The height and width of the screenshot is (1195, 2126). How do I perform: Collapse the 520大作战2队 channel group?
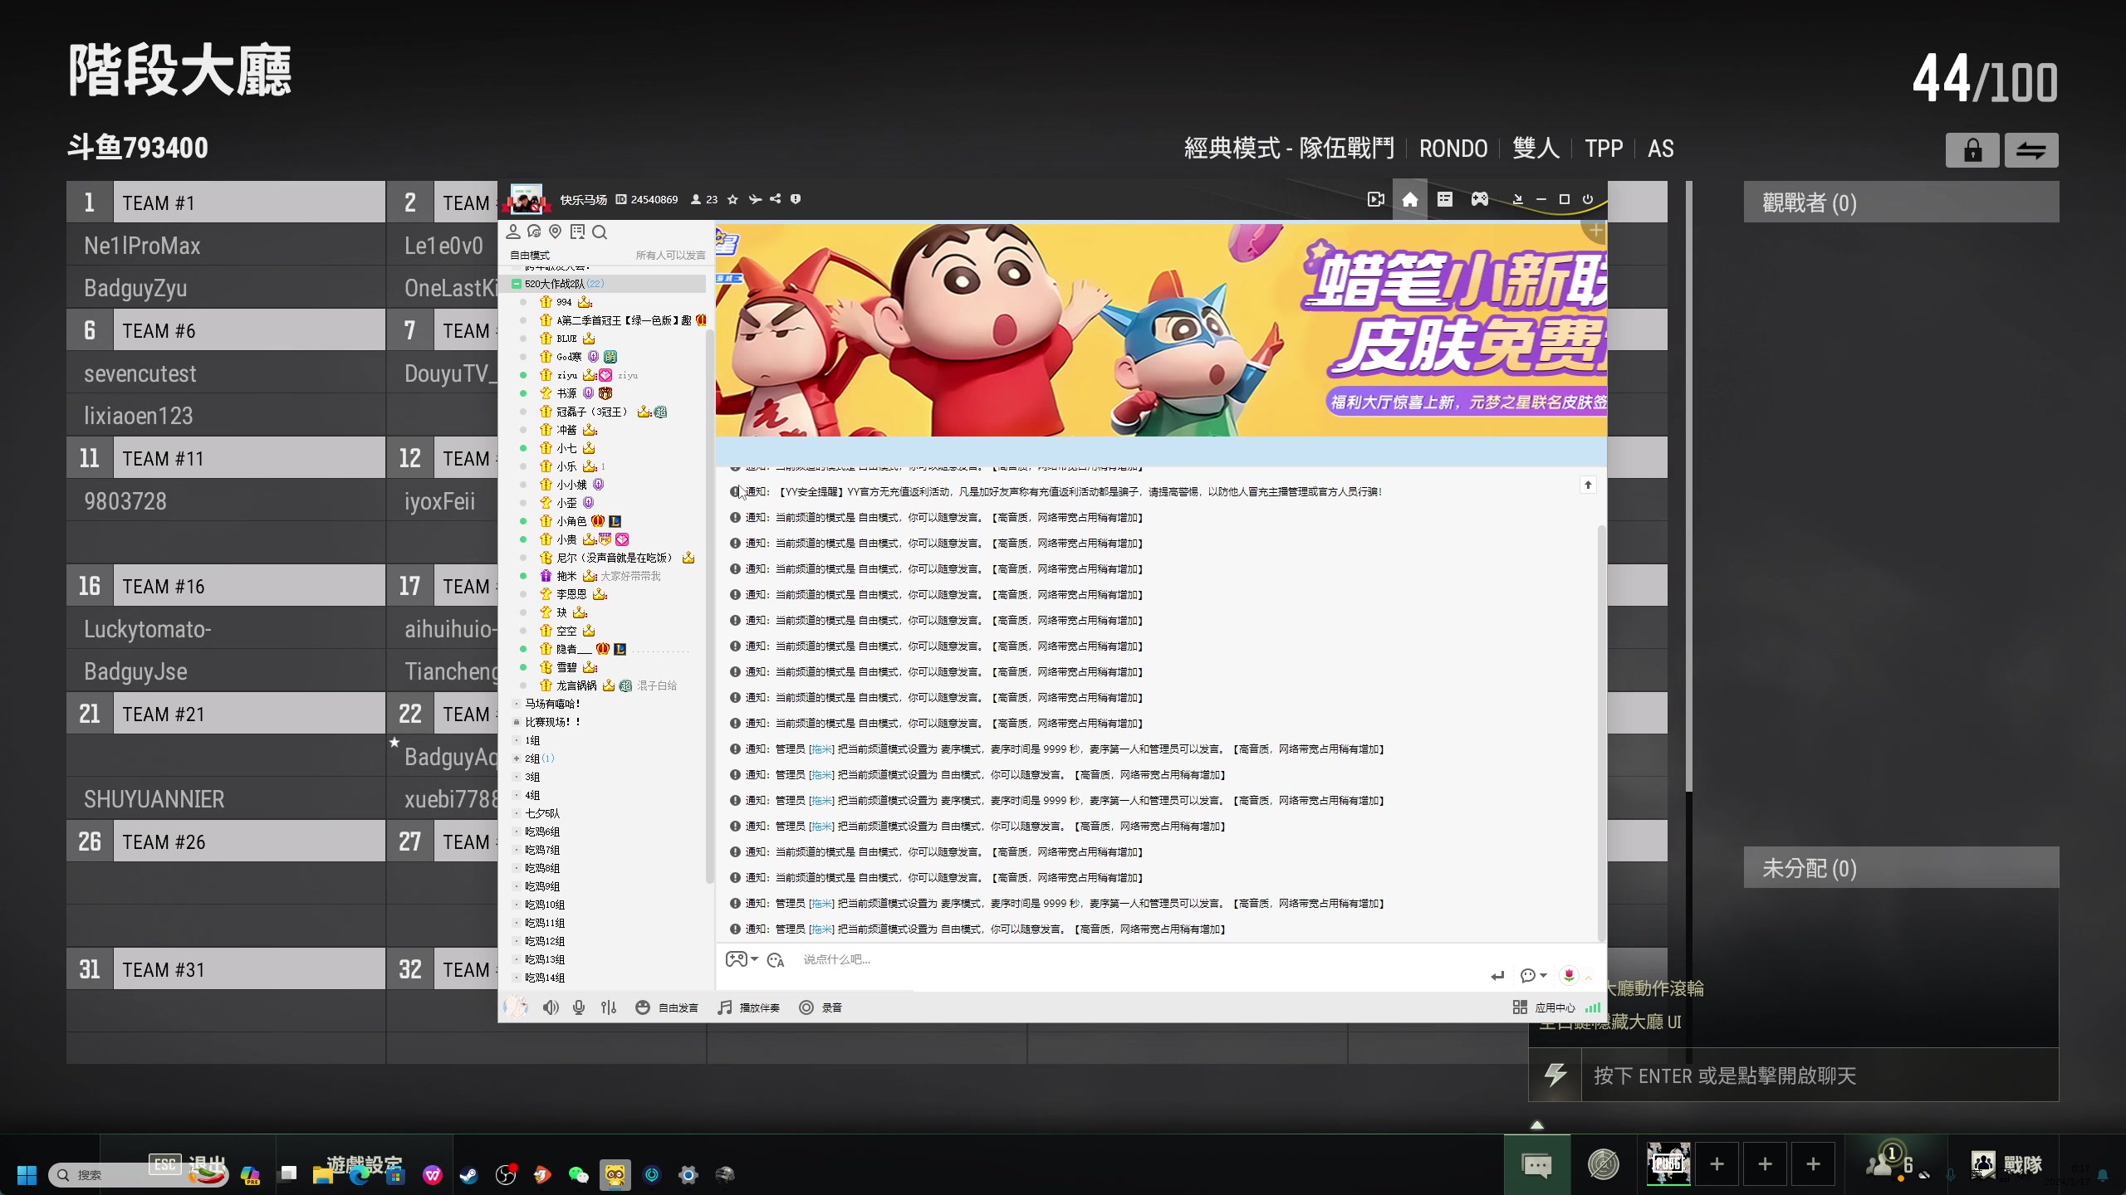tap(517, 283)
